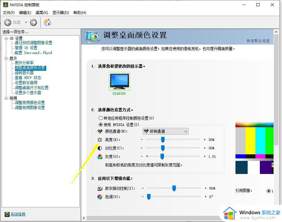Image resolution: width=282 pixels, height=222 pixels.
Task: Click the gamma color icon next to 灰度
Action: pyautogui.click(x=100, y=157)
